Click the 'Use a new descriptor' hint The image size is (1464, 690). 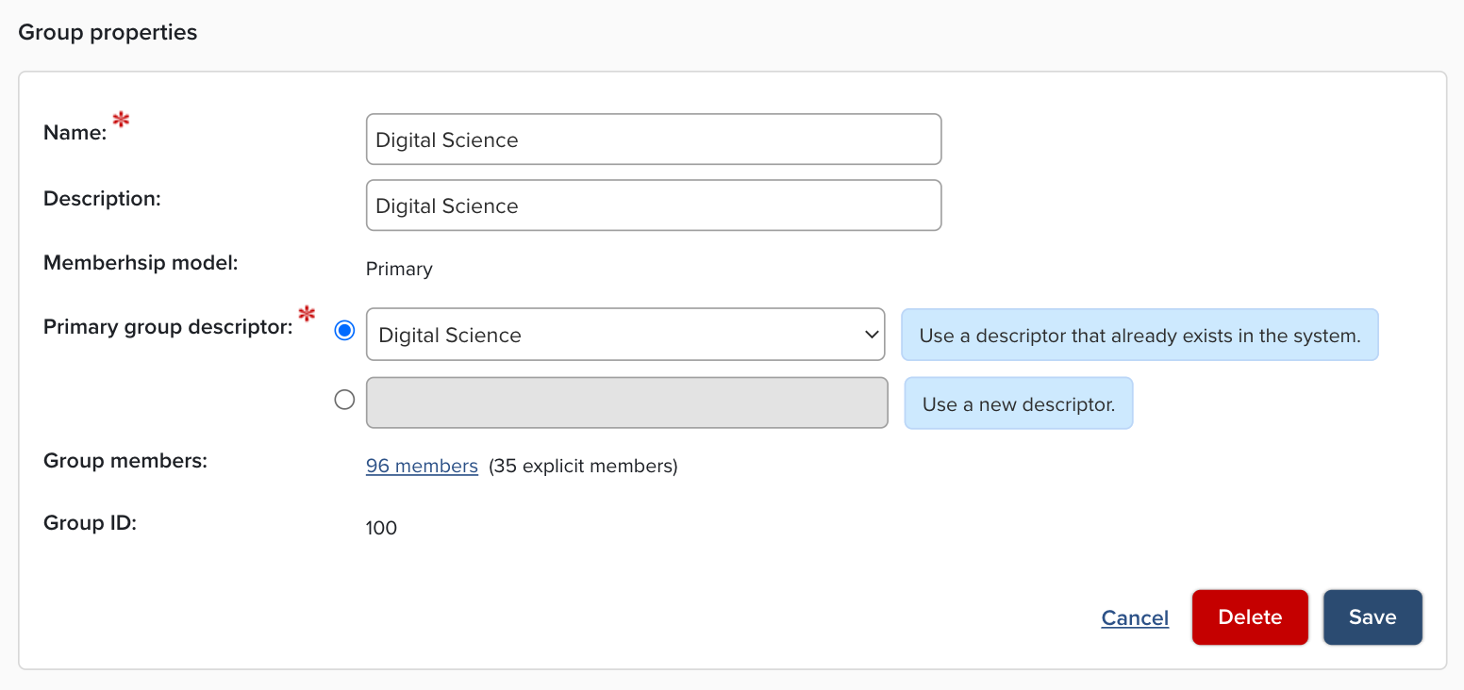[1019, 403]
